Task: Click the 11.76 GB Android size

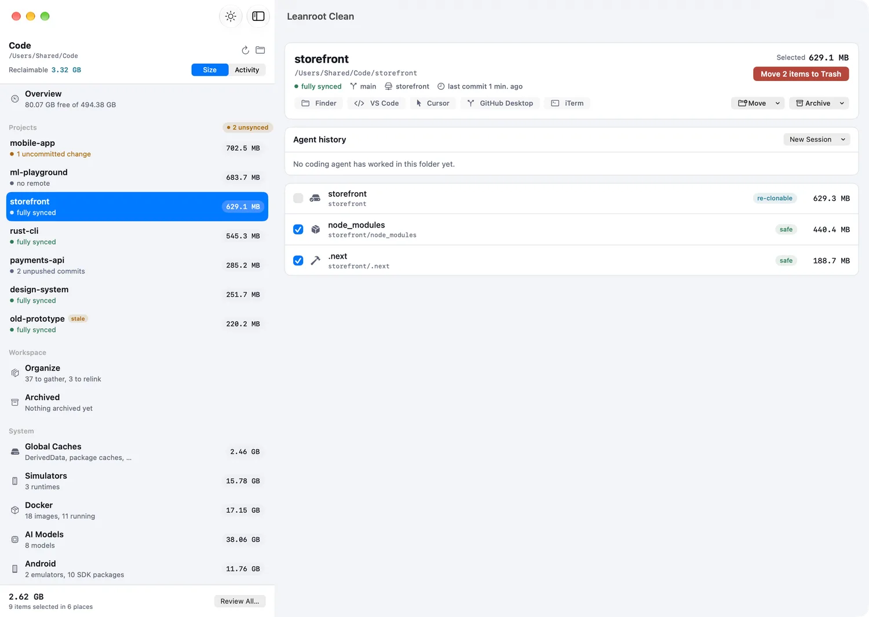Action: pyautogui.click(x=243, y=569)
